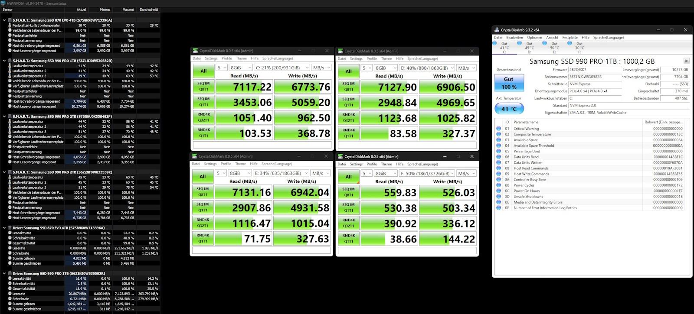The height and width of the screenshot is (314, 694).
Task: Click empty comment box below C: CrystalDiskMark results
Action: (x=262, y=145)
